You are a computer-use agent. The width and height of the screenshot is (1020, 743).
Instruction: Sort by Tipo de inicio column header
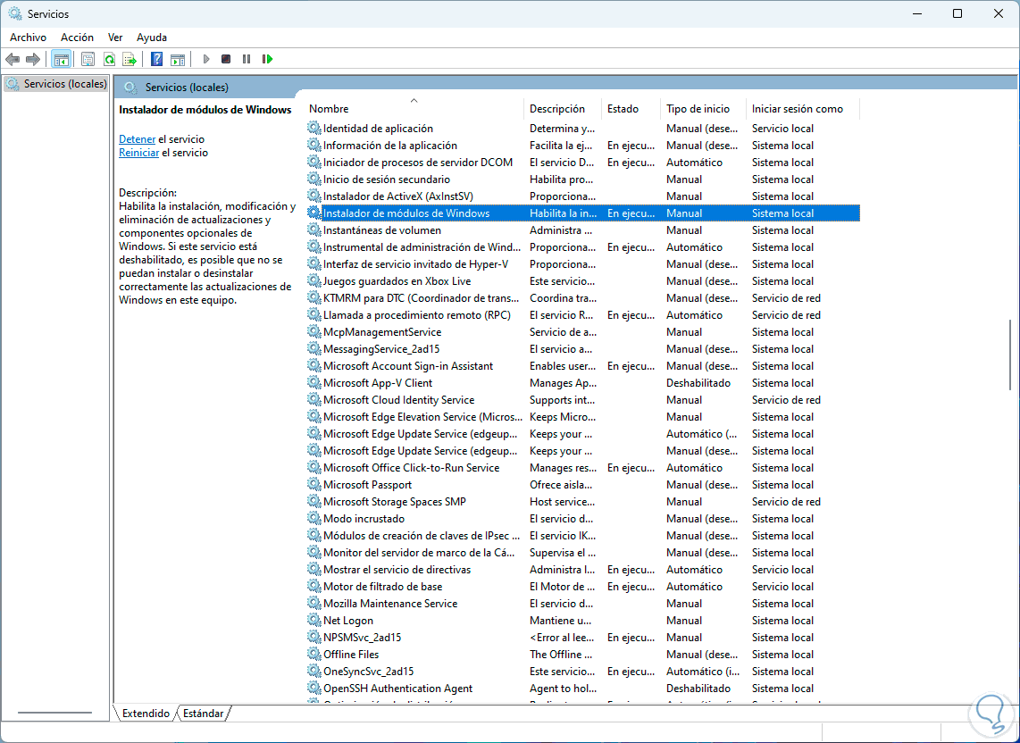(x=697, y=109)
